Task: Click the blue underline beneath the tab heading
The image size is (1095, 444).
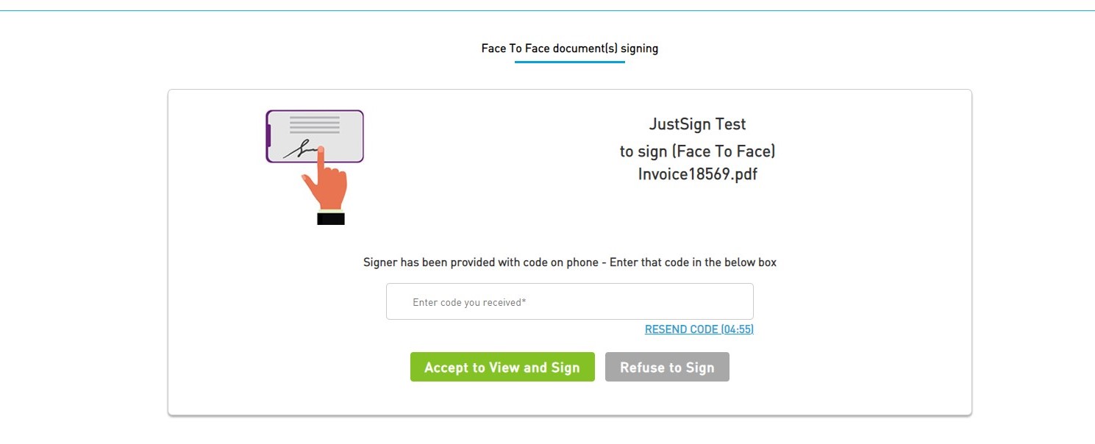Action: tap(569, 62)
